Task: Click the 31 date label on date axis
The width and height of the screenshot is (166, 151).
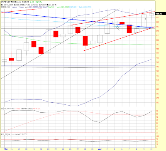Action: (x=93, y=149)
